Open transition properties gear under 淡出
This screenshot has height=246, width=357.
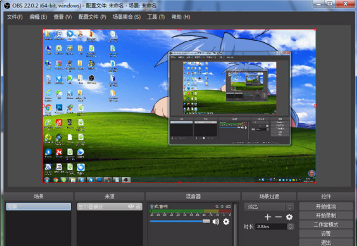[x=289, y=217]
